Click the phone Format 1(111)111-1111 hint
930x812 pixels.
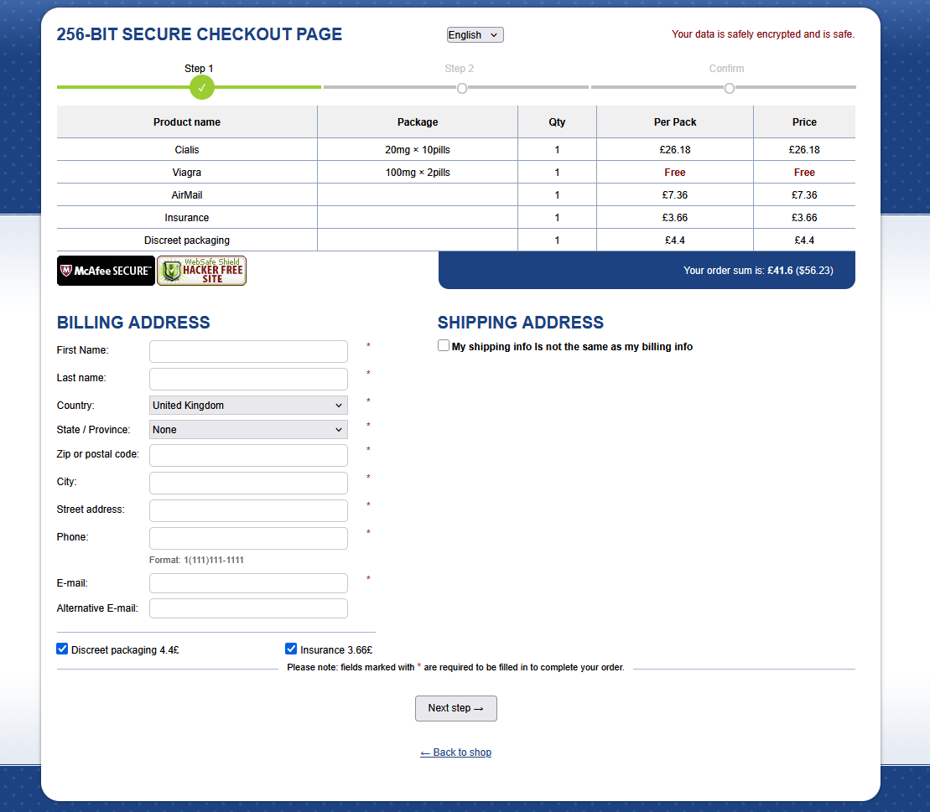click(196, 560)
